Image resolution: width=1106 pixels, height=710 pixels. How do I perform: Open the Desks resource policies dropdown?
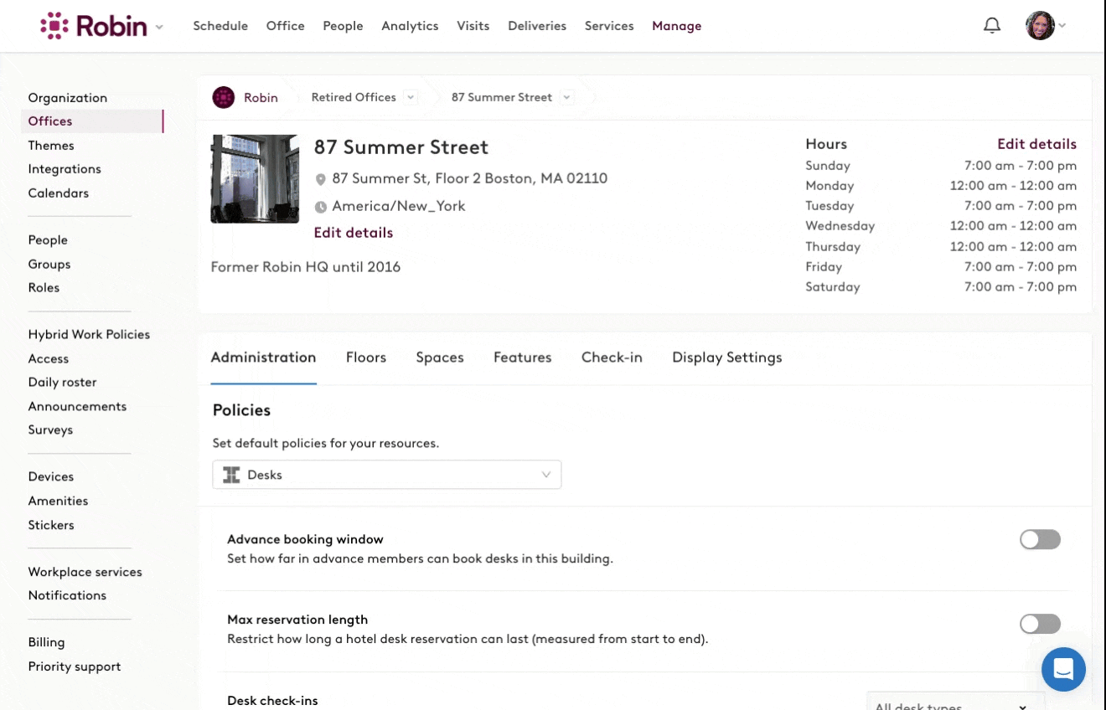pos(386,475)
